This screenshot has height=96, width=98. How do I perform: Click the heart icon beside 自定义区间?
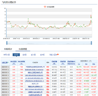[x=58, y=55]
